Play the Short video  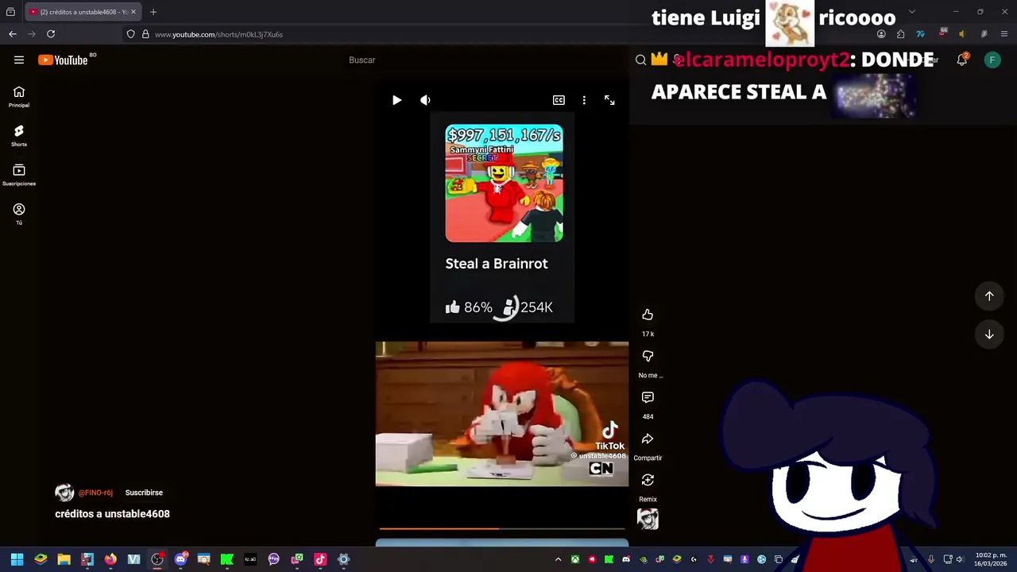pos(396,100)
